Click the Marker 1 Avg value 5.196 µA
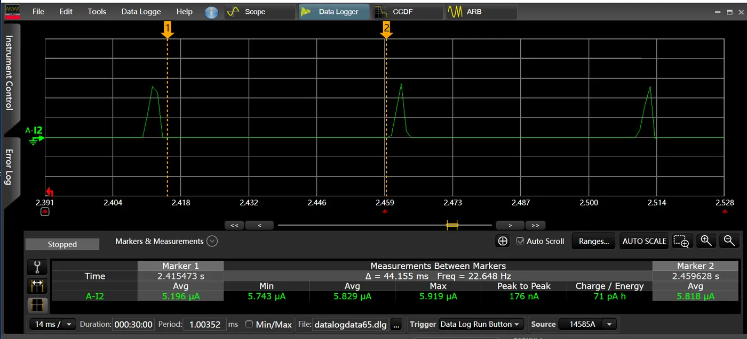This screenshot has width=747, height=339. tap(180, 296)
